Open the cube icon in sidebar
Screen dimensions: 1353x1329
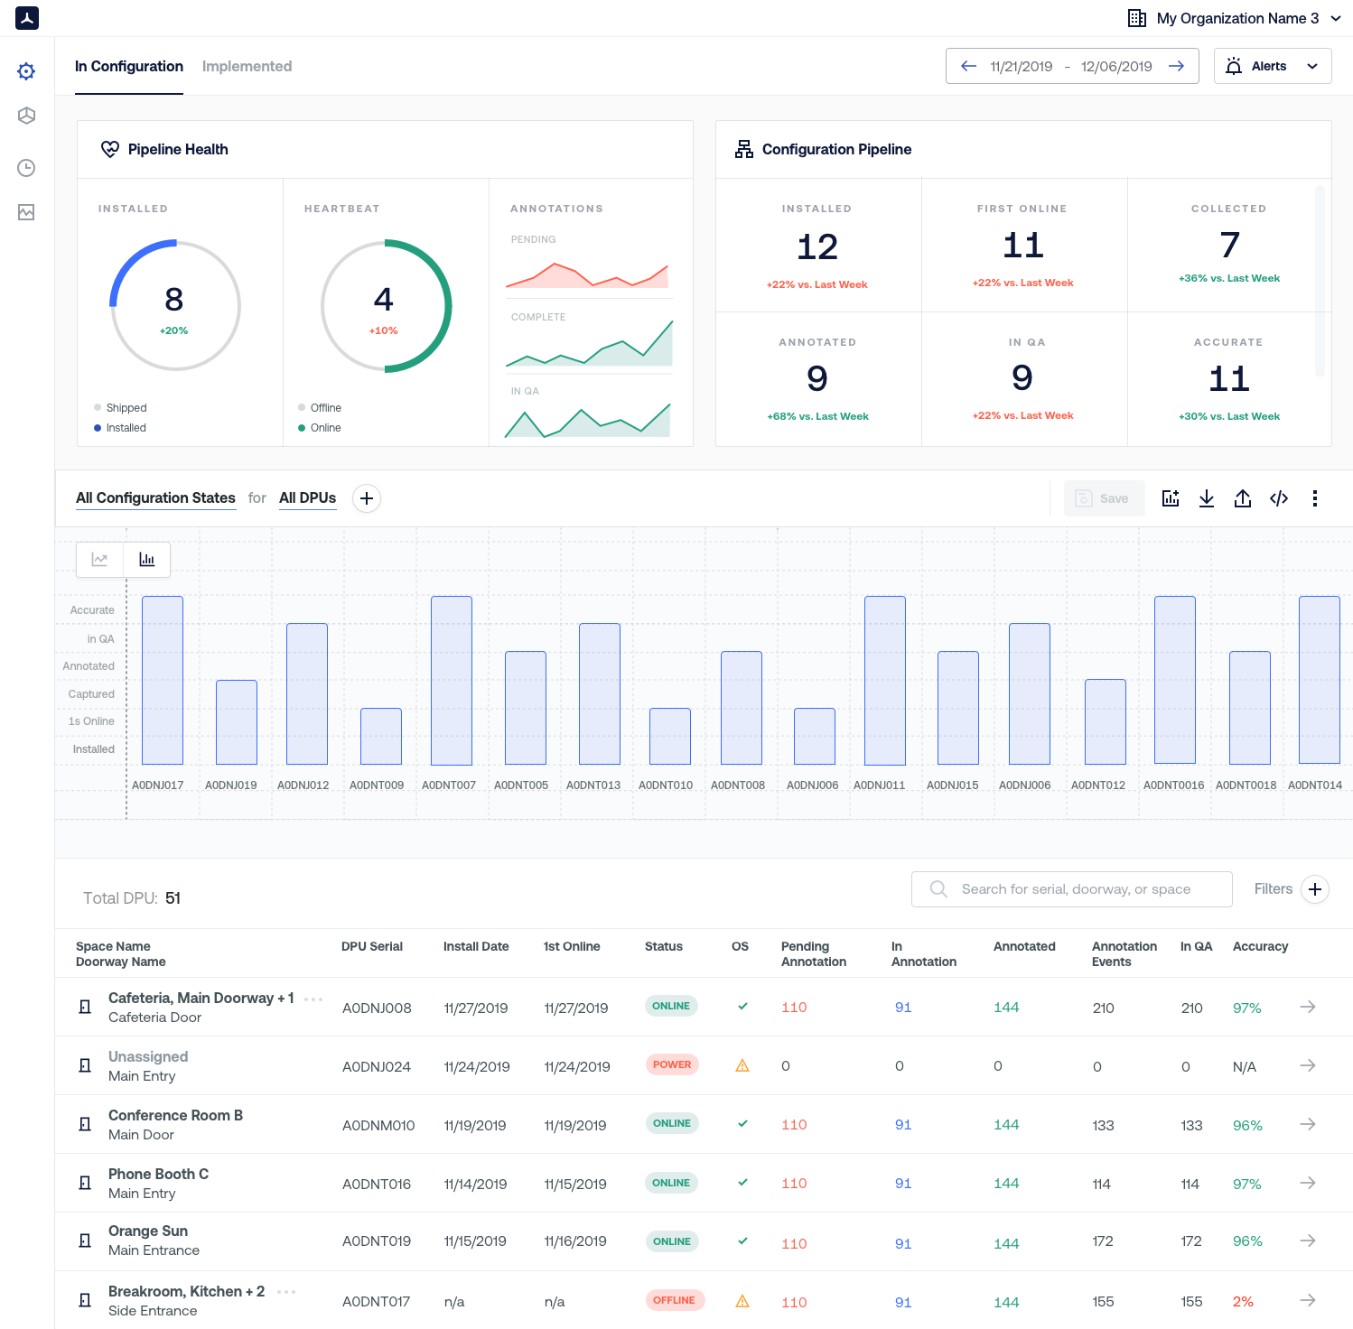[x=26, y=116]
